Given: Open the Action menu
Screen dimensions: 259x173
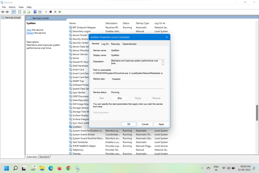Looking at the screenshot, I should coord(12,7).
